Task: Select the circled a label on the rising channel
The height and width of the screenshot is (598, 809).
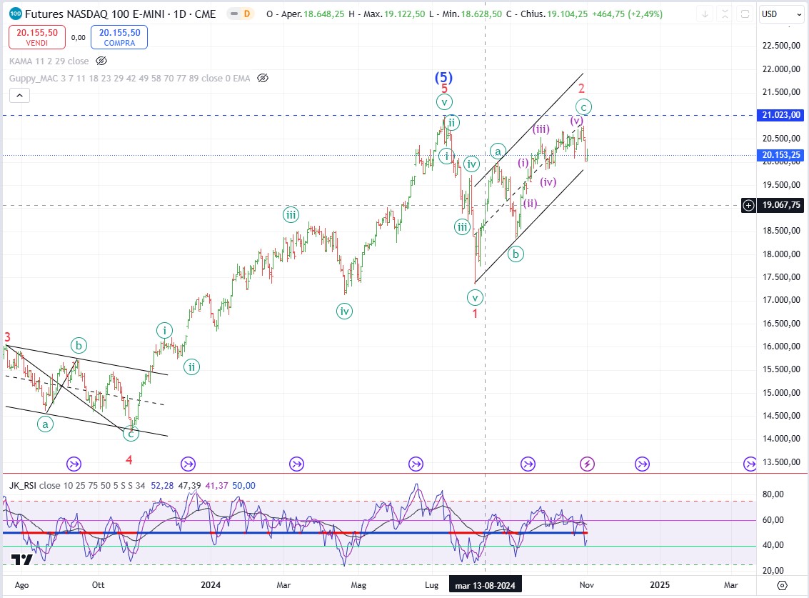Action: point(498,151)
